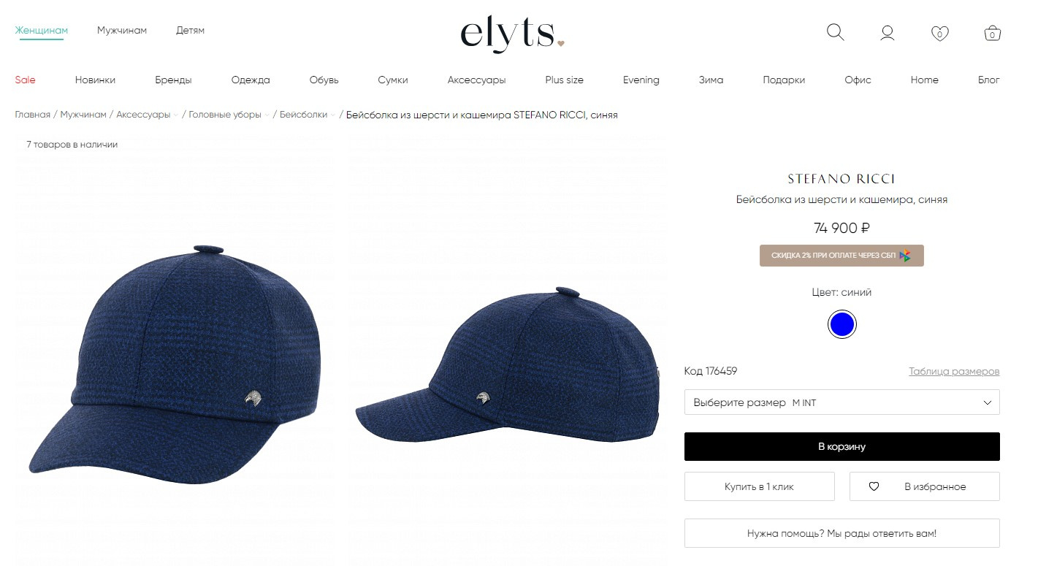This screenshot has width=1038, height=566.
Task: Select the blue color swatch
Action: 842,324
